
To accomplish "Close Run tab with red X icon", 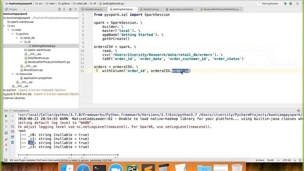I will 6,145.
